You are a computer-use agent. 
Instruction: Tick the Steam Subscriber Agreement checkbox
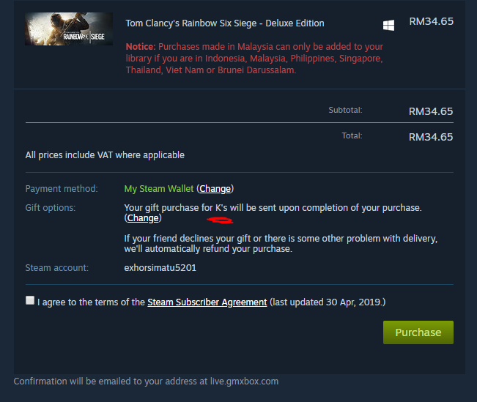30,300
